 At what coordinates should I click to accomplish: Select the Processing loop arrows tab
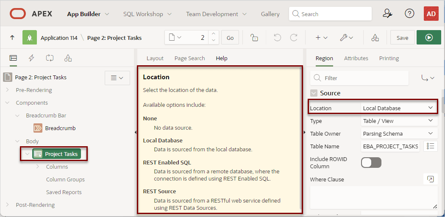[x=50, y=58]
